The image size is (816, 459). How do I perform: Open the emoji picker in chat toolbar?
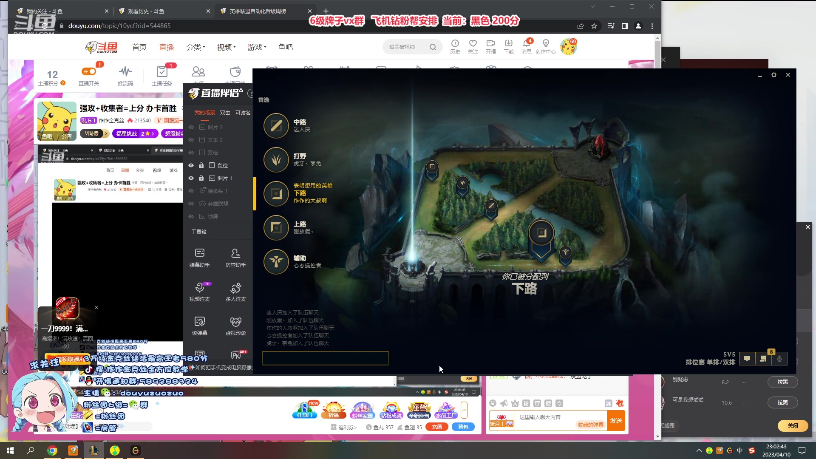[x=493, y=403]
